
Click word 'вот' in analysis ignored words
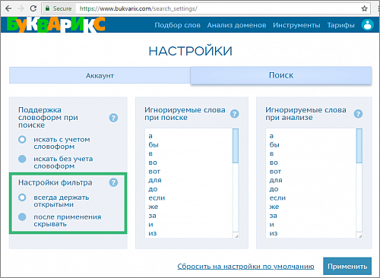pyautogui.click(x=275, y=172)
